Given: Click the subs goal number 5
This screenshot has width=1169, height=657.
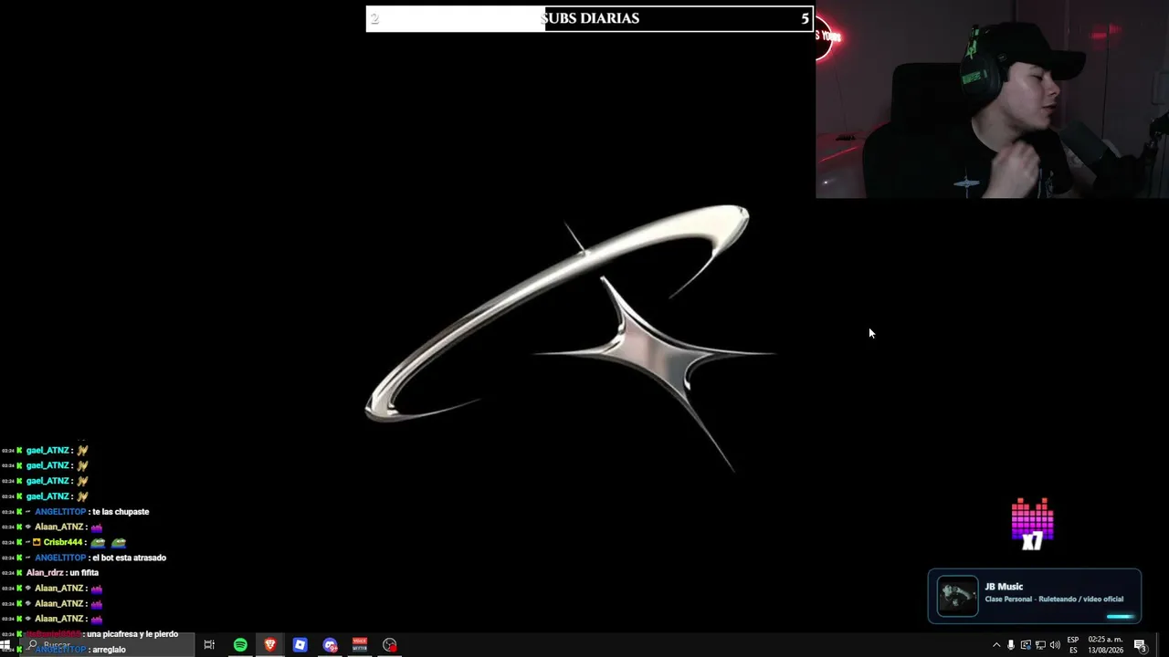Looking at the screenshot, I should click(x=805, y=18).
